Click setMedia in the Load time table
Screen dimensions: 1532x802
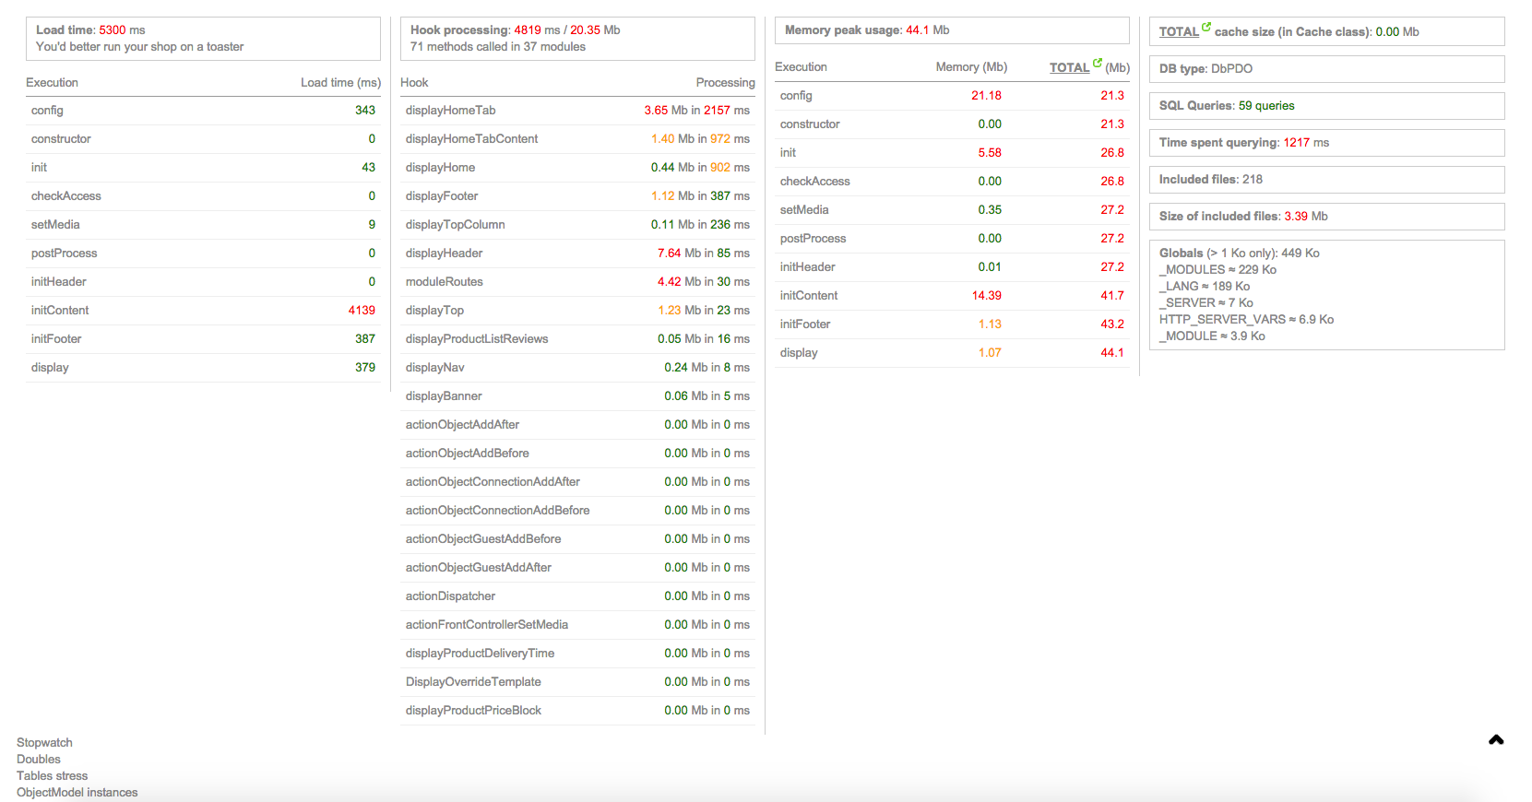click(55, 225)
